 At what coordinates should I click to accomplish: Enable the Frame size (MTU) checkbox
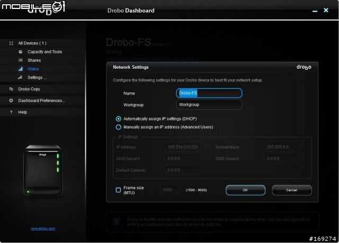[x=118, y=190]
